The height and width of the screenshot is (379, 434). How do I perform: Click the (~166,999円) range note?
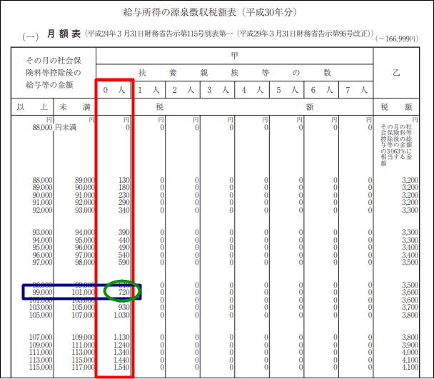click(397, 39)
